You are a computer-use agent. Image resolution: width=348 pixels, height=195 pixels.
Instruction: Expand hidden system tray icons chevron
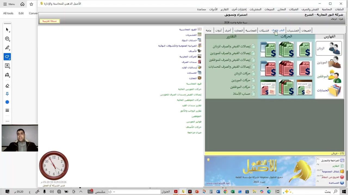[x=81, y=192]
